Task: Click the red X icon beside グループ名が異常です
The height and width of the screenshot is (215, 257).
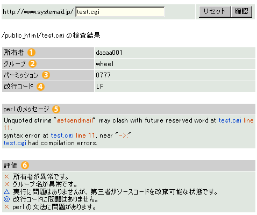Action: pyautogui.click(x=6, y=184)
